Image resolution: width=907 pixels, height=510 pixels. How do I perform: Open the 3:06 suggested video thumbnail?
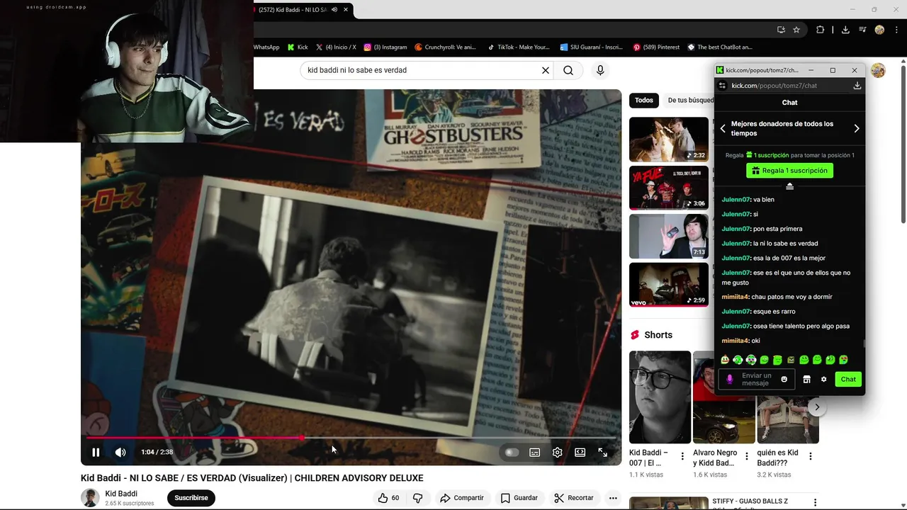(x=669, y=188)
